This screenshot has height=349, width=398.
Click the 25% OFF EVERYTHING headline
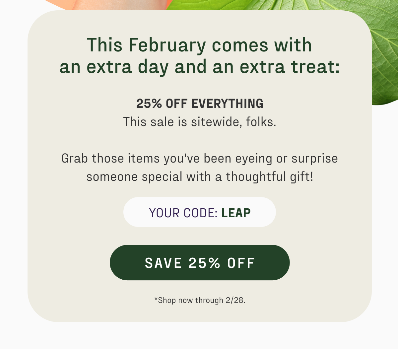click(x=200, y=104)
